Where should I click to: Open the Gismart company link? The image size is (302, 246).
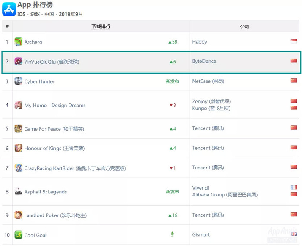pos(201,235)
